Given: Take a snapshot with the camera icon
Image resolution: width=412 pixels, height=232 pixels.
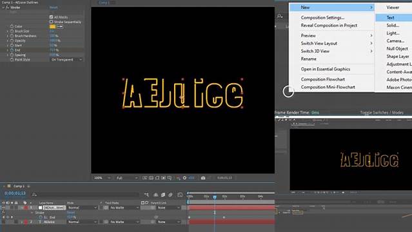Looking at the screenshot, I should (x=203, y=178).
